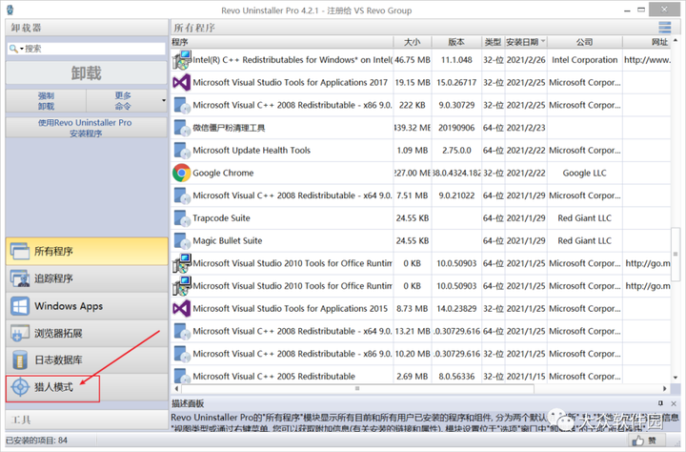Click the 猎人模式 crosshair icon

tap(20, 387)
